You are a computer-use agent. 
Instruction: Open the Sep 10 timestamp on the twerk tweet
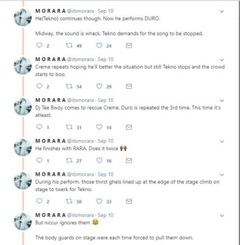tap(106, 175)
